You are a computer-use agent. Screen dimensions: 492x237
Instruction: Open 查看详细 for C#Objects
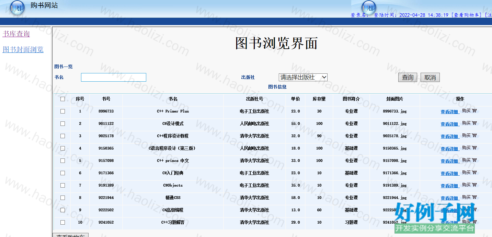click(x=450, y=186)
